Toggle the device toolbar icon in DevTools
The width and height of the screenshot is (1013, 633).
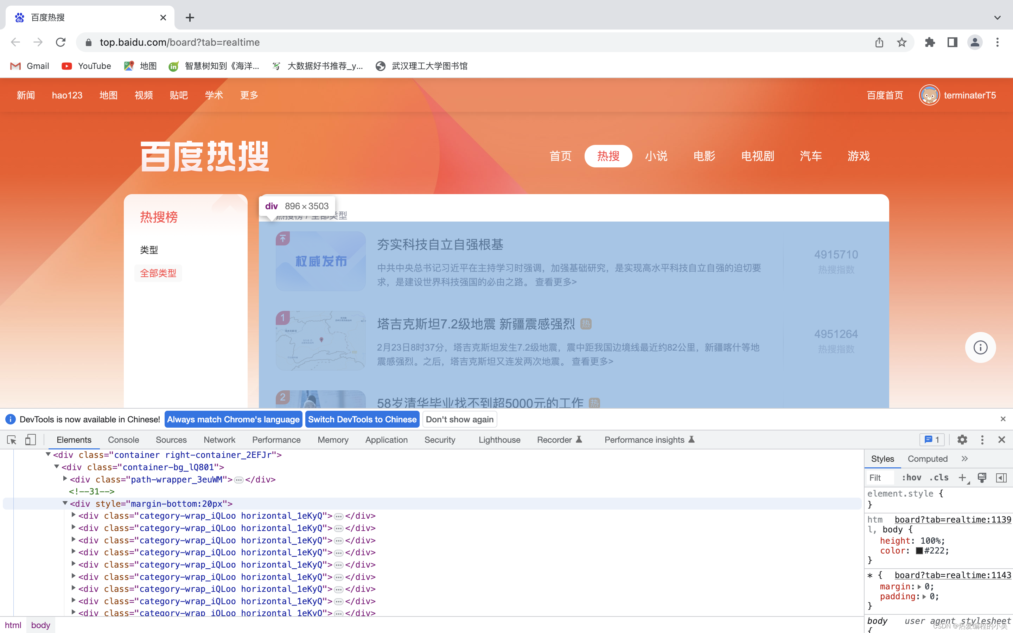(x=31, y=440)
